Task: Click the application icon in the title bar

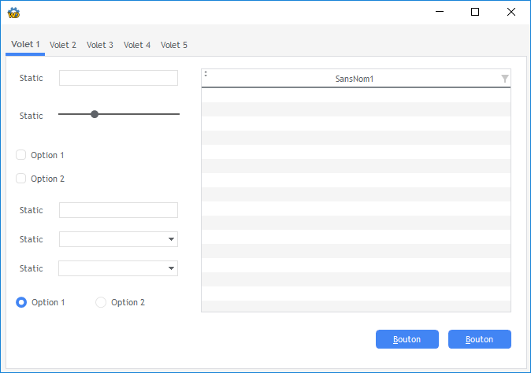Action: (13, 12)
